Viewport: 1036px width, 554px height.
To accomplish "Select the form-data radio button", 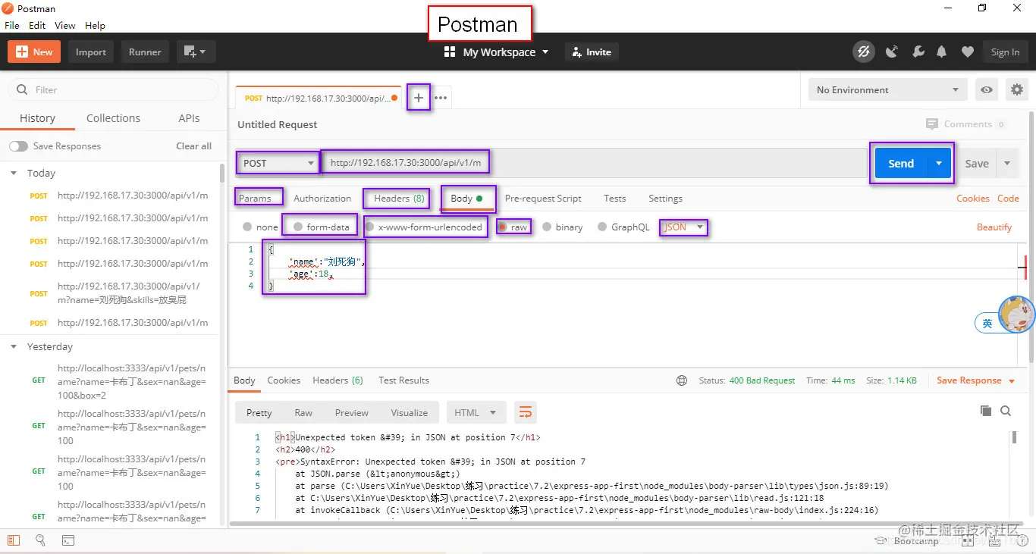I will tap(298, 227).
